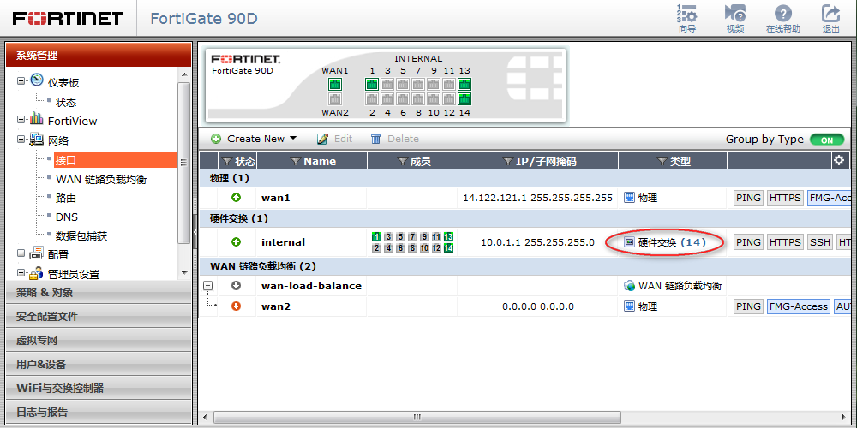Click wan1 green up status icon

237,198
